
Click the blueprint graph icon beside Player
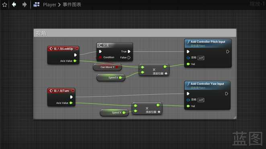tap(37, 4)
